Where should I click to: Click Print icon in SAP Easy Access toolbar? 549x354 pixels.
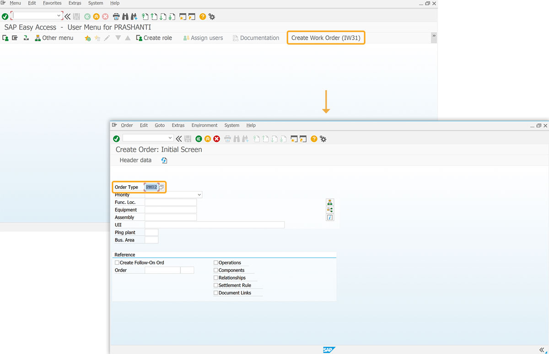click(116, 16)
